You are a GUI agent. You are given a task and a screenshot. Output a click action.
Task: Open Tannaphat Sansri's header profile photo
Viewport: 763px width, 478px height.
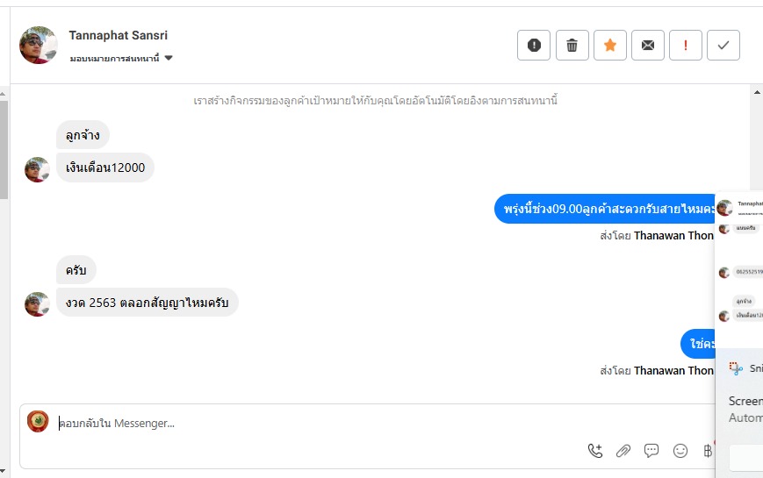click(39, 46)
